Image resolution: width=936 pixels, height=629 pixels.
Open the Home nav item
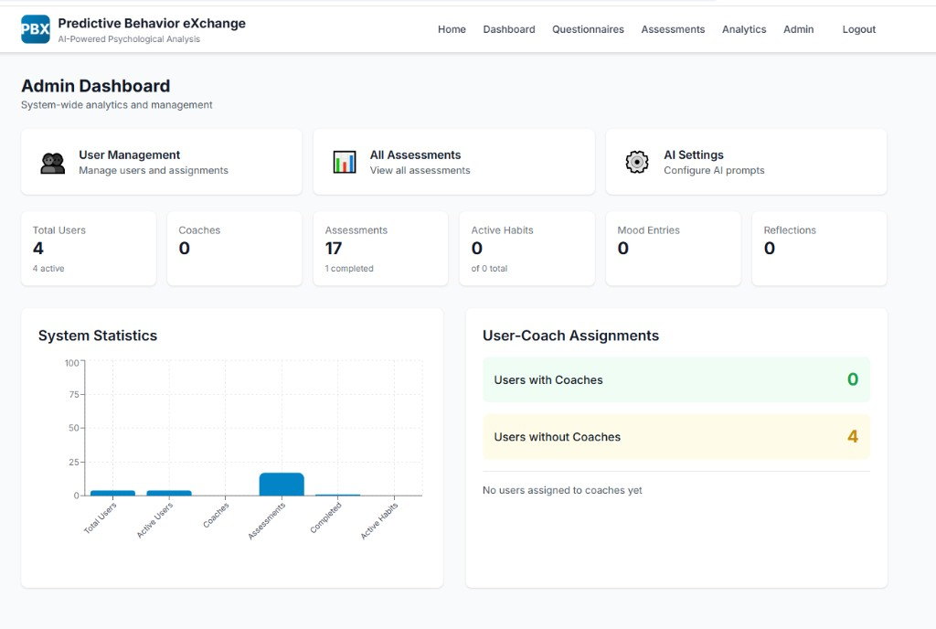pyautogui.click(x=452, y=29)
